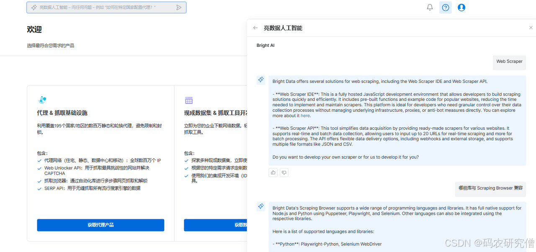Click the 'Here is a list of supported languages' line
Viewport: 536px width, 252px height.
click(x=323, y=231)
